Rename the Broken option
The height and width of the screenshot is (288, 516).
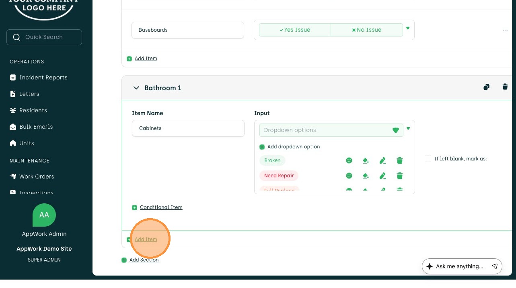(x=382, y=161)
